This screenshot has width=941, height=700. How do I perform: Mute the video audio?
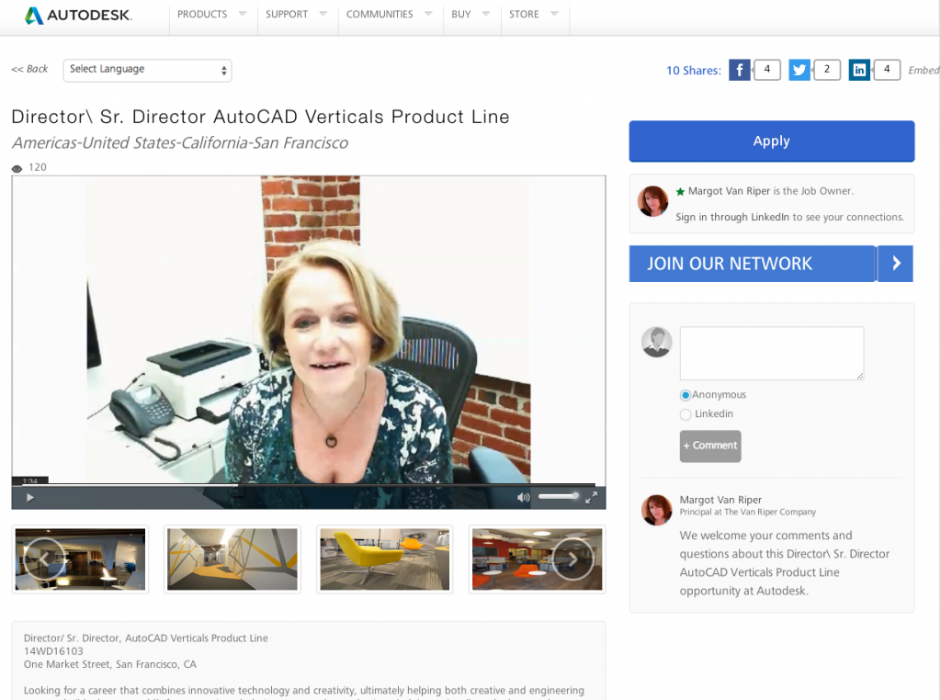click(x=524, y=496)
